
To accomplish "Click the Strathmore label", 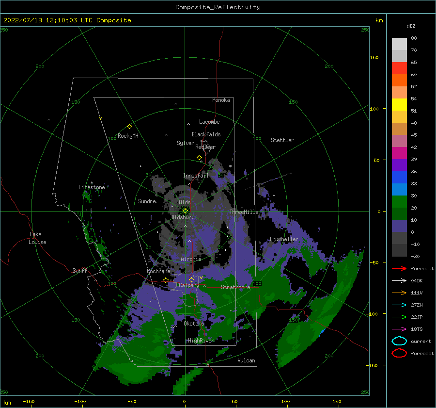I will click(x=235, y=287).
